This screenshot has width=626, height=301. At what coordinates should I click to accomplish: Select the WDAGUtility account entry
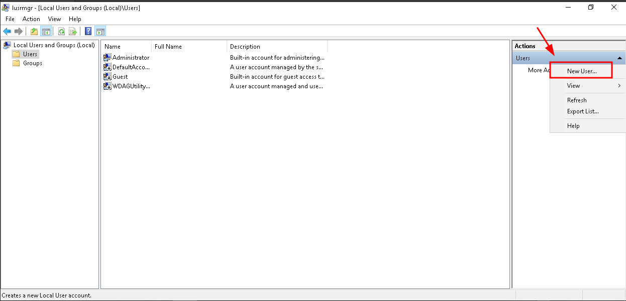click(x=131, y=86)
